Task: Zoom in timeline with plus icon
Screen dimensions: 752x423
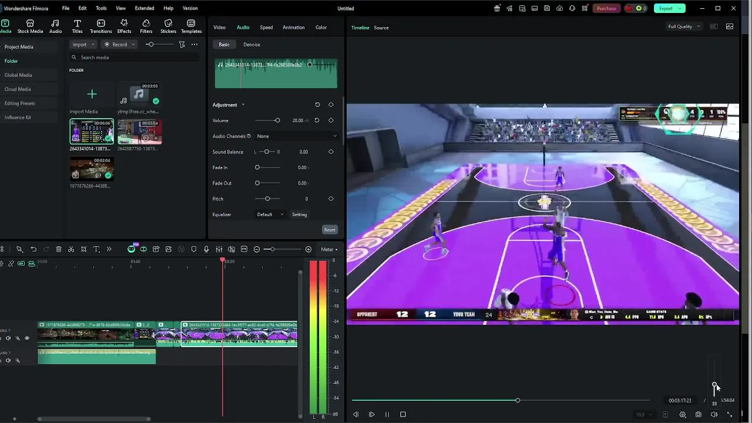Action: (308, 249)
